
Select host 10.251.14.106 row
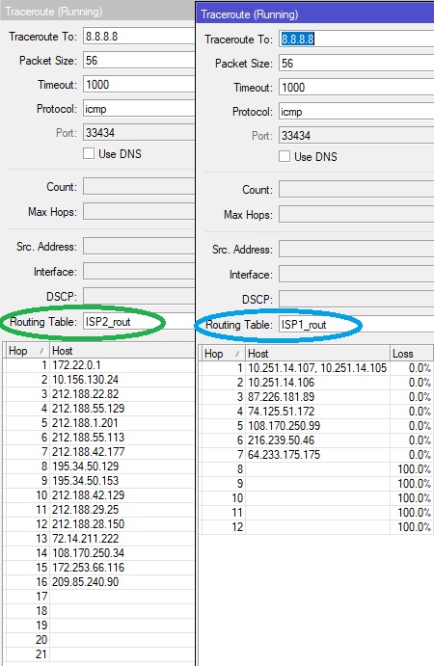[316, 383]
